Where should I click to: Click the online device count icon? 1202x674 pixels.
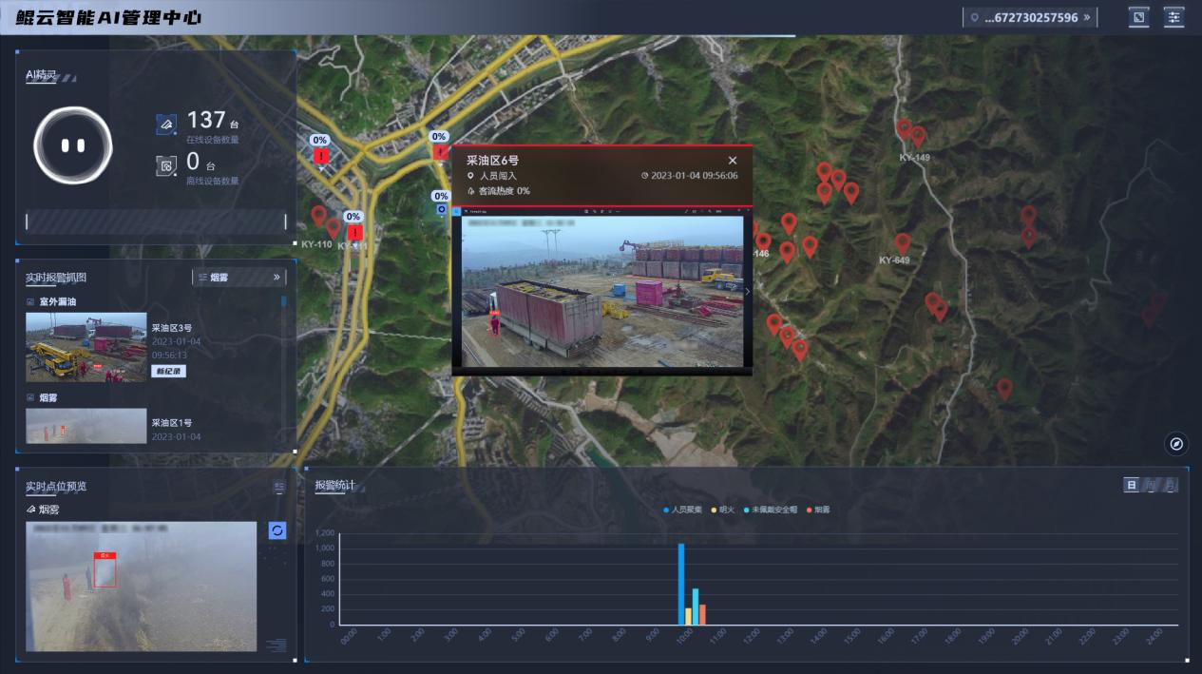[166, 125]
